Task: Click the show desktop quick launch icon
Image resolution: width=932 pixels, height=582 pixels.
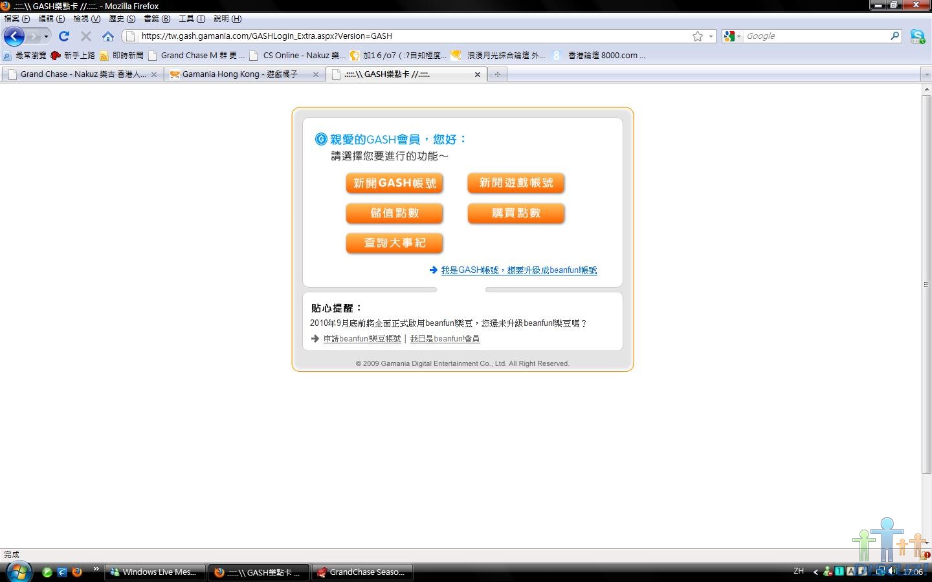Action: [62, 572]
